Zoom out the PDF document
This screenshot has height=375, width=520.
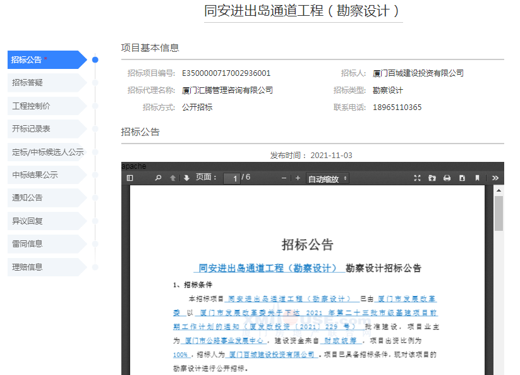point(284,178)
